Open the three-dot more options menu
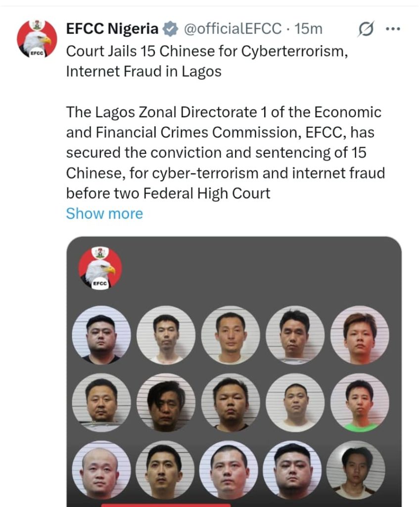 [x=393, y=29]
